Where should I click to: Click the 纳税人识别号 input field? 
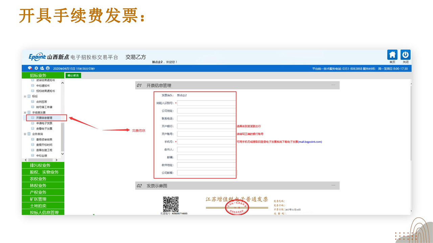point(206,103)
